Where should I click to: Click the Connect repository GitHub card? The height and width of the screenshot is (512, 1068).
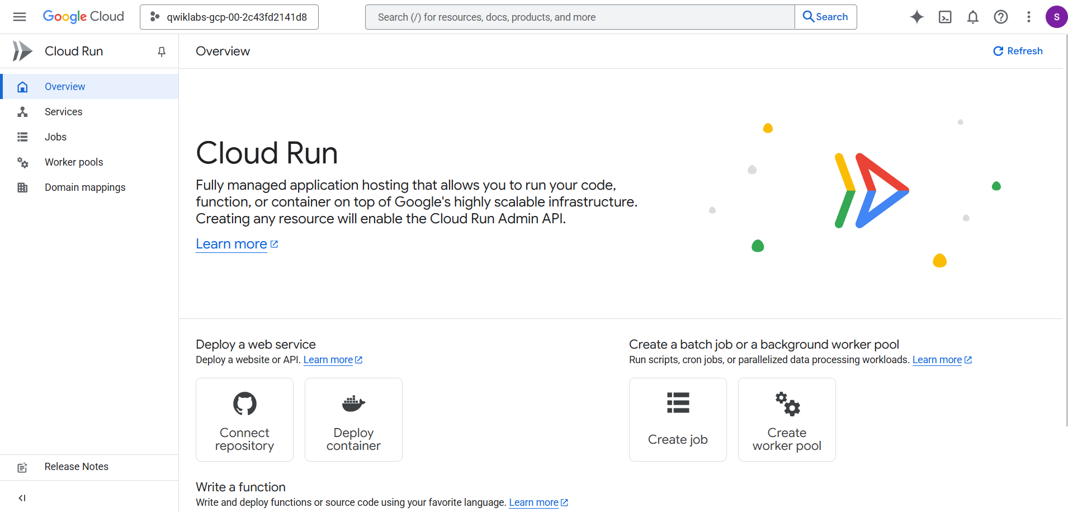pyautogui.click(x=244, y=420)
